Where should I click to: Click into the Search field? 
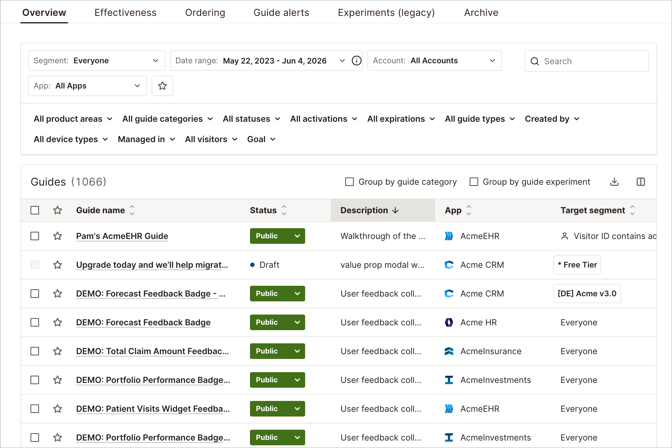pos(587,61)
